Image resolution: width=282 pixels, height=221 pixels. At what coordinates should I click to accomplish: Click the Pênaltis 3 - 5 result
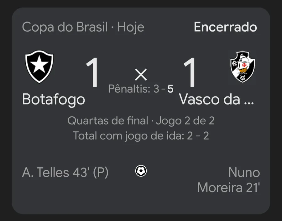[141, 89]
